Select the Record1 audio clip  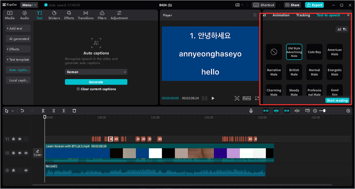click(155, 170)
